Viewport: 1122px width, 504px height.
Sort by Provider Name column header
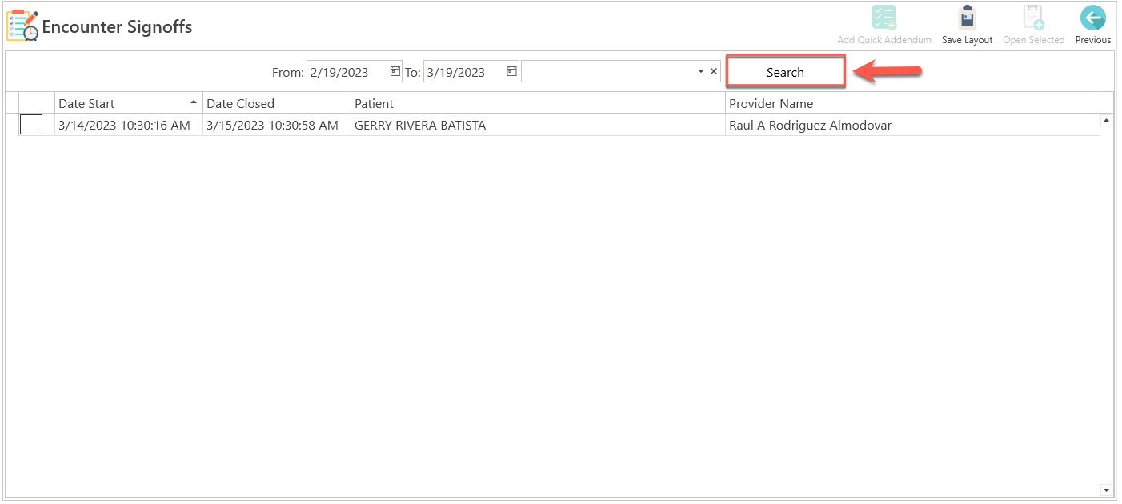pyautogui.click(x=912, y=103)
